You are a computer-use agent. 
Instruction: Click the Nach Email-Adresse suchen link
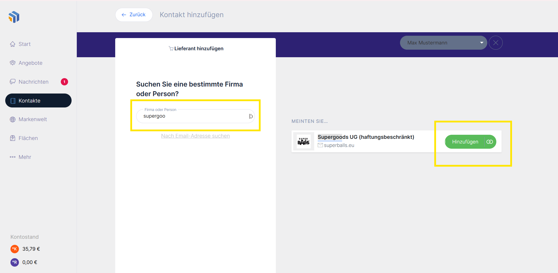(195, 136)
